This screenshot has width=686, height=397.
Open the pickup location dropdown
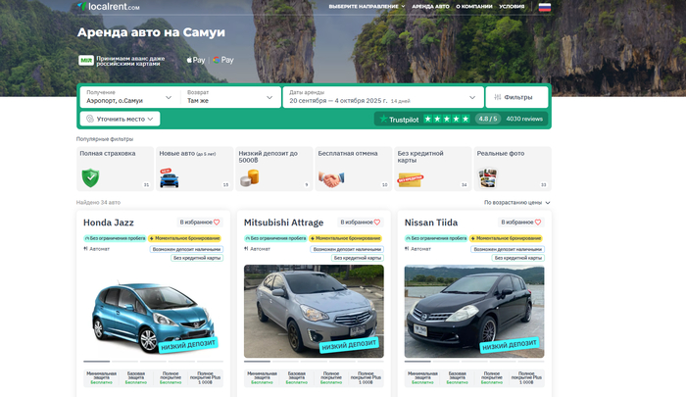click(128, 97)
